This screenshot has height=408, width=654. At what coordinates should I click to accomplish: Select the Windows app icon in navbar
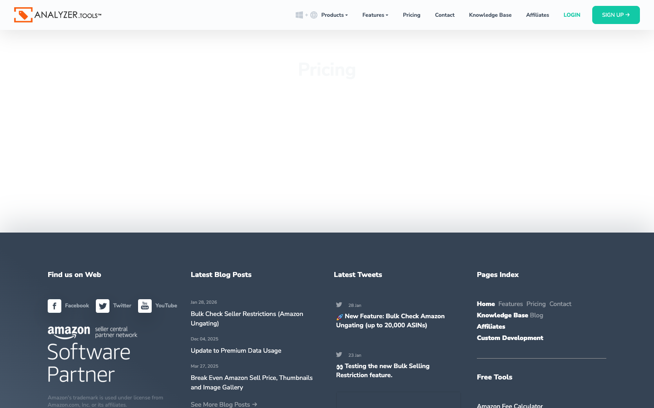[x=299, y=15]
